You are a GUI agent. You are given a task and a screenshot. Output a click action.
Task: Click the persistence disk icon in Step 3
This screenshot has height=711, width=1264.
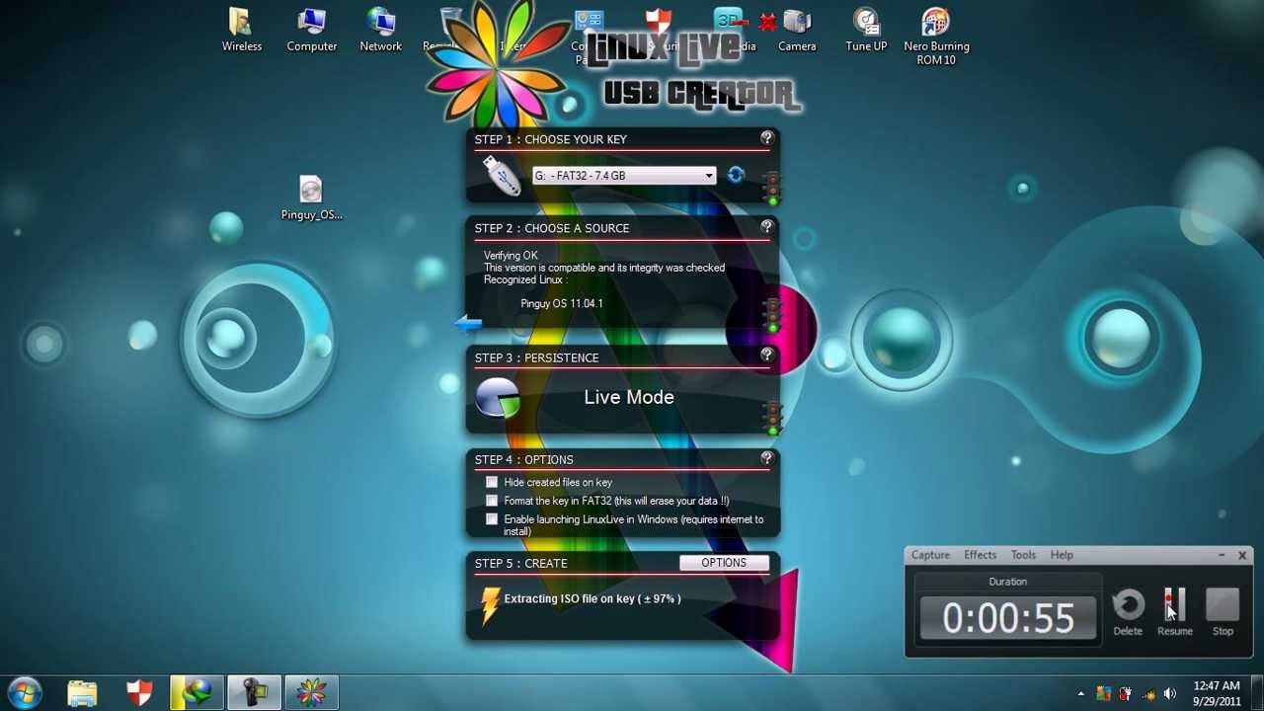(x=498, y=398)
